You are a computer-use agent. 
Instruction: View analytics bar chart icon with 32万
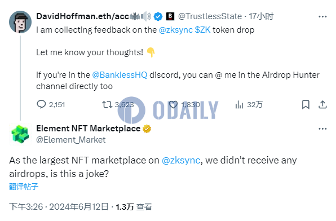coord(239,104)
